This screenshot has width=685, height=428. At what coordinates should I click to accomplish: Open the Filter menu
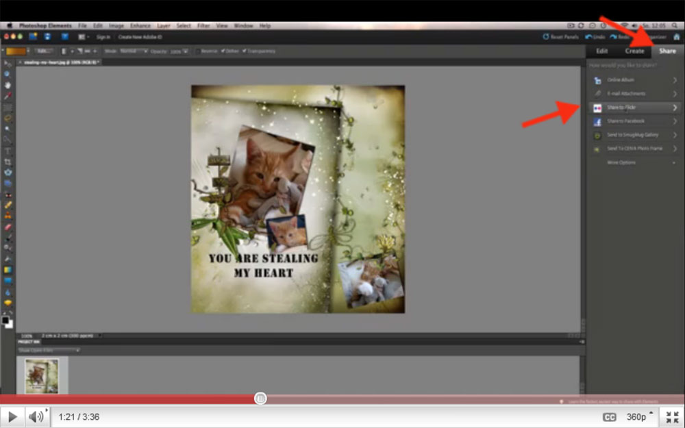point(203,26)
